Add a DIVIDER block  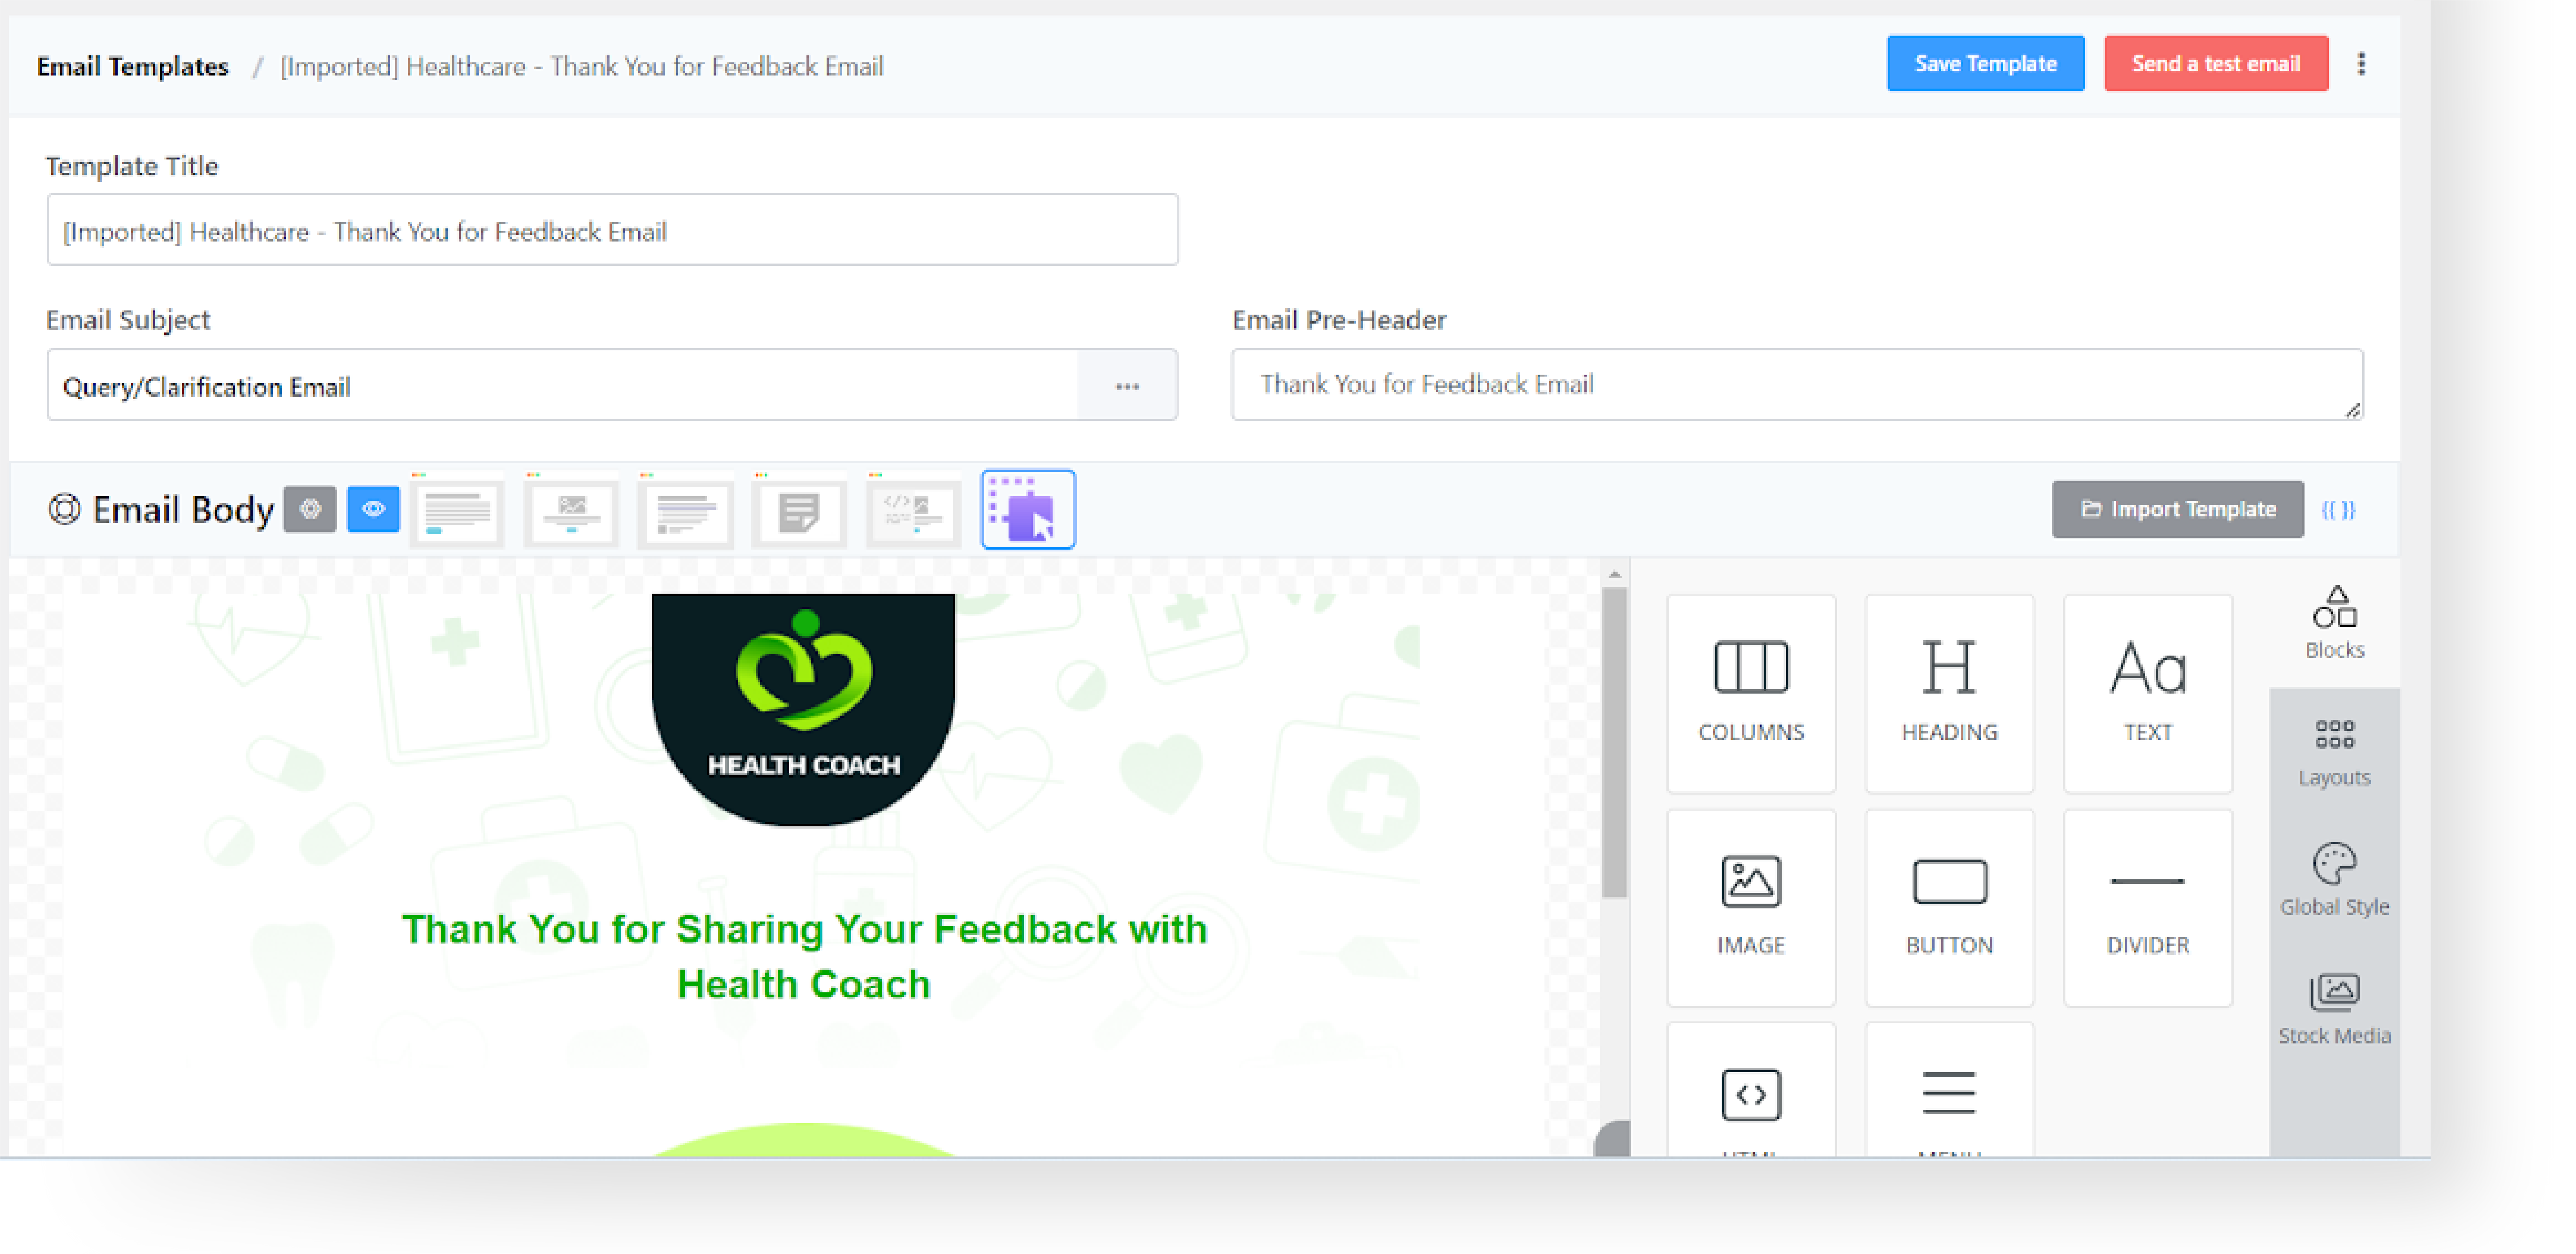(x=2147, y=907)
